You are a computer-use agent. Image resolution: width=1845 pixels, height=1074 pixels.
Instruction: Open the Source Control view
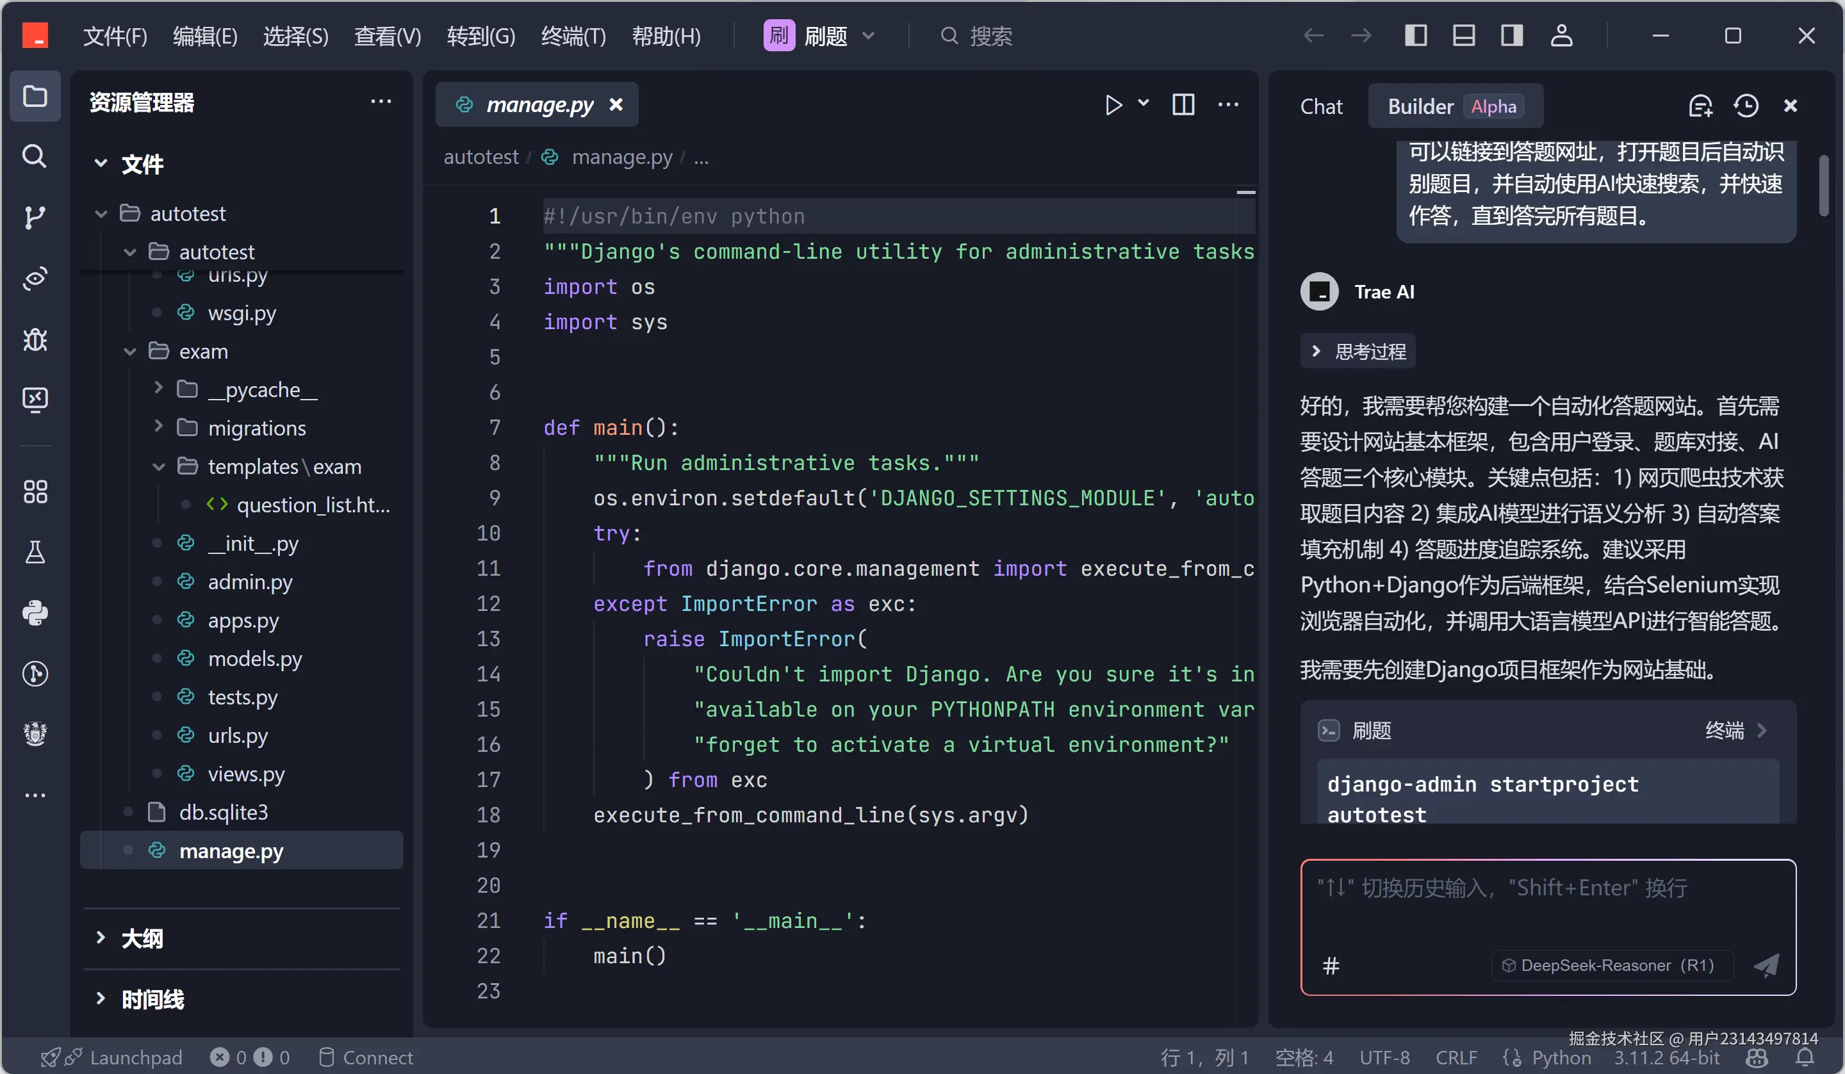pyautogui.click(x=35, y=218)
